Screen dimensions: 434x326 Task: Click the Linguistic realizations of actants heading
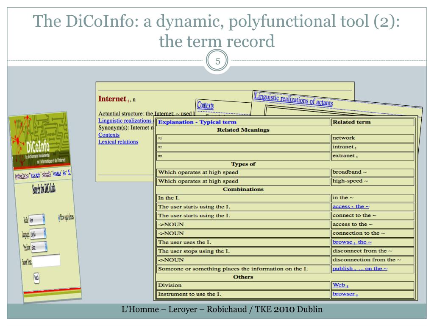pos(293,99)
